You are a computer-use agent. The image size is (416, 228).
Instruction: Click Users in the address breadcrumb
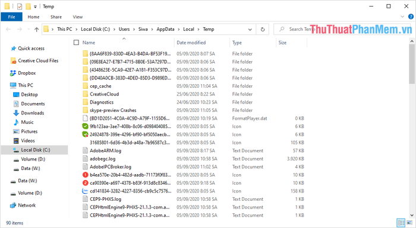tap(124, 30)
